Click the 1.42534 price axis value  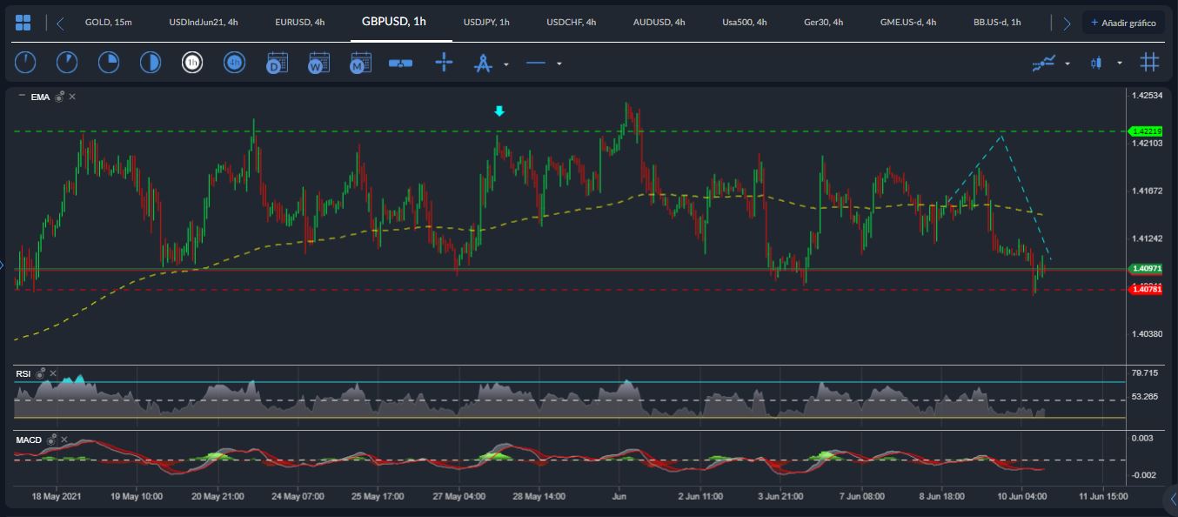point(1147,95)
